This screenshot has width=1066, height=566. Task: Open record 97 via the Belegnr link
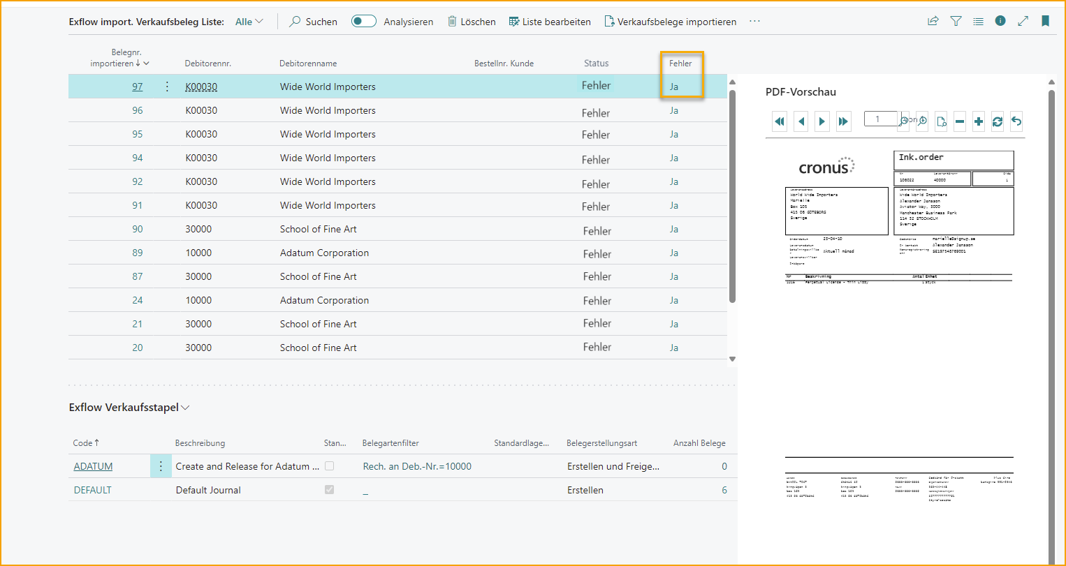coord(137,86)
